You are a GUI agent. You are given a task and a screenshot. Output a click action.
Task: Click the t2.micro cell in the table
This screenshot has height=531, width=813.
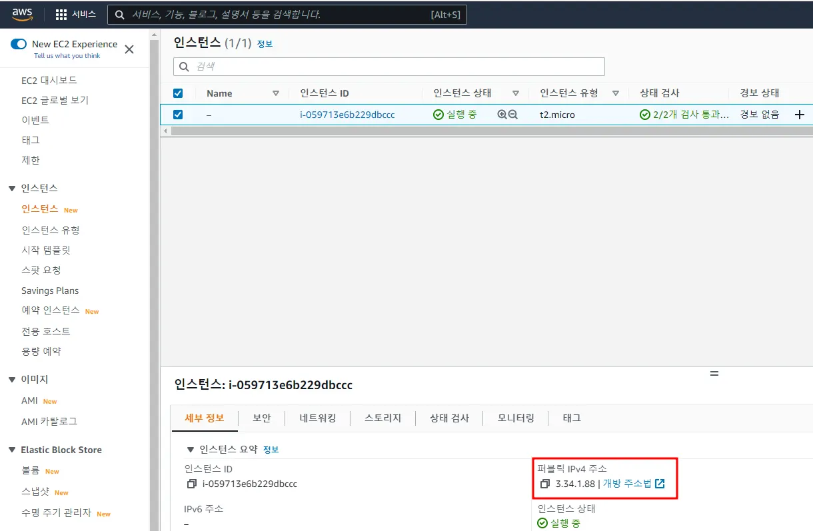click(x=557, y=115)
